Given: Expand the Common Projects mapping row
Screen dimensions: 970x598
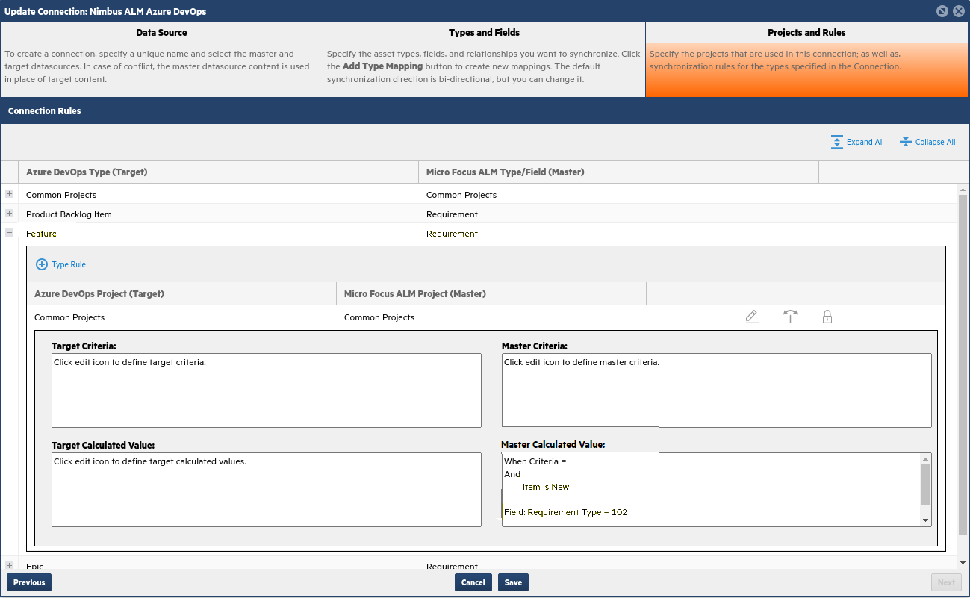Looking at the screenshot, I should click(8, 193).
